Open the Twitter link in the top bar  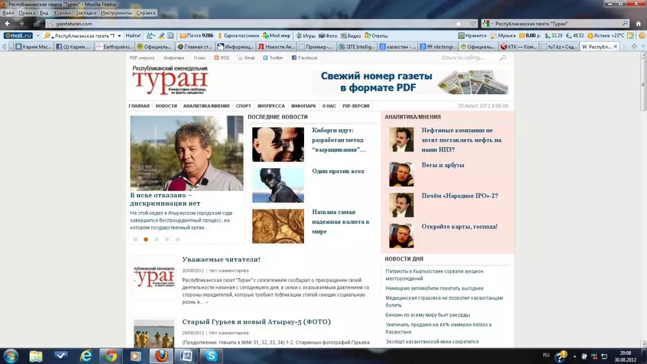[x=273, y=58]
